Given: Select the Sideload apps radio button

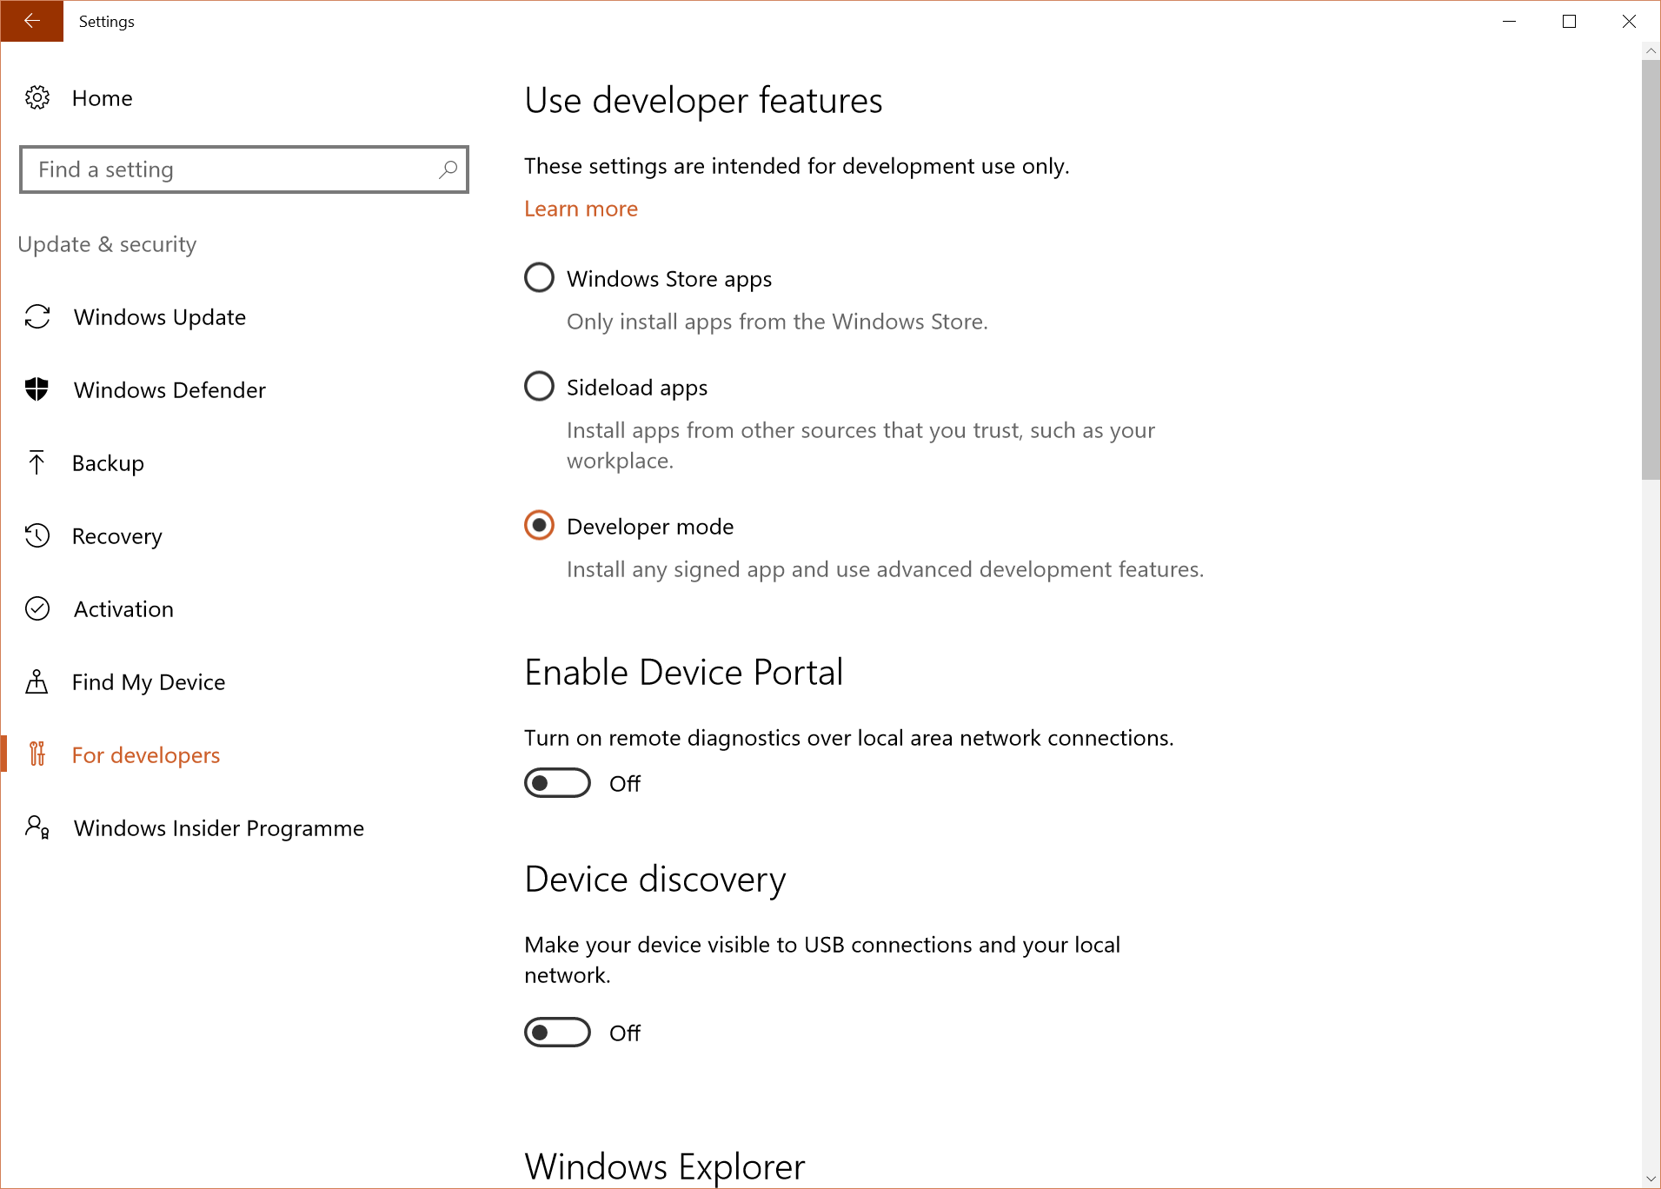Looking at the screenshot, I should point(539,386).
